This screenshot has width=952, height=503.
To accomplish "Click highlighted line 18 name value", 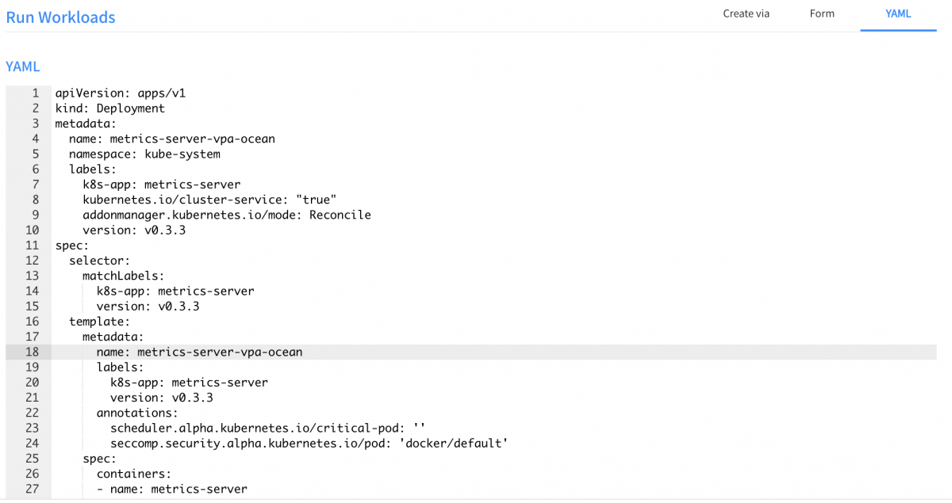I will coord(219,352).
